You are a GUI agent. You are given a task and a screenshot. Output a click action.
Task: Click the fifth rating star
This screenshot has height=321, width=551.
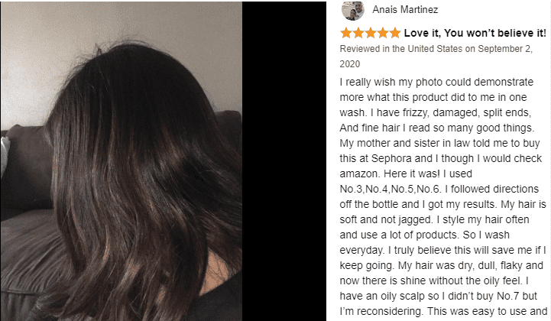(x=395, y=33)
